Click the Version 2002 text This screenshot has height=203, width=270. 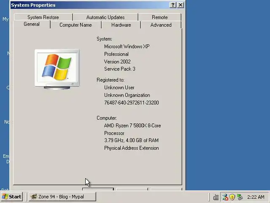coord(117,62)
